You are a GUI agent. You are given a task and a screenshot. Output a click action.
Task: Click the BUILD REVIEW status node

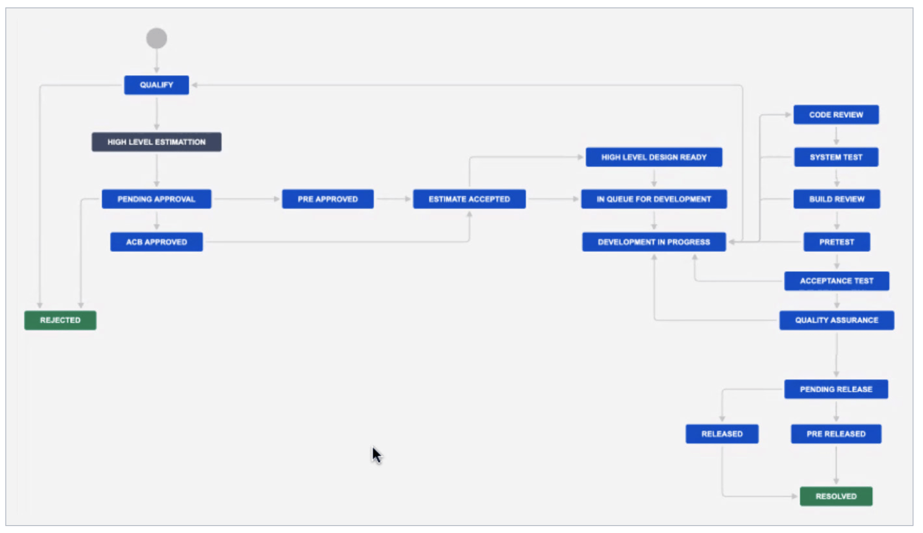[837, 199]
